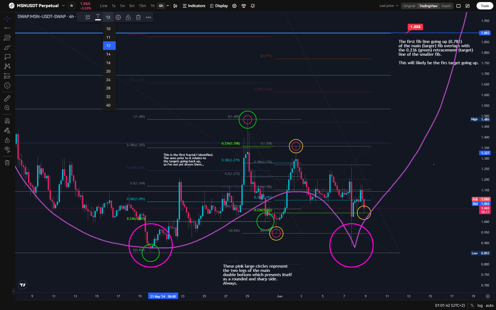Add MSNUSDT to favorites star
Image resolution: width=496 pixels, height=310 pixels.
click(x=71, y=6)
